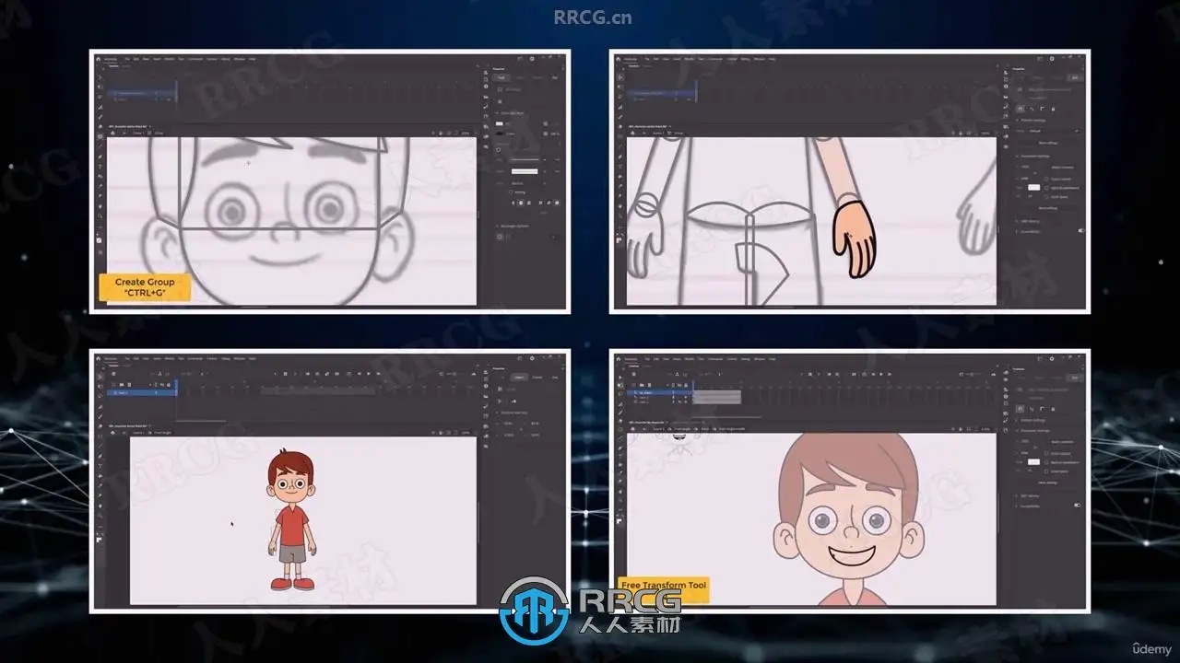Switch to the Doc tab in the hand-drawing window

(1075, 77)
